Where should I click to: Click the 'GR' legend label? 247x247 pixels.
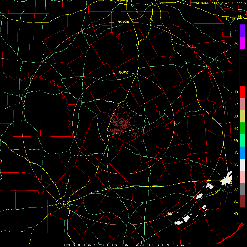(235, 104)
